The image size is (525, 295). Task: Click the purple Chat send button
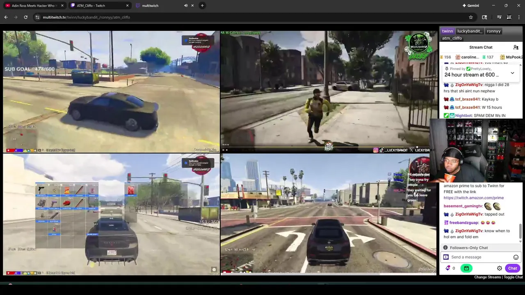click(x=513, y=268)
